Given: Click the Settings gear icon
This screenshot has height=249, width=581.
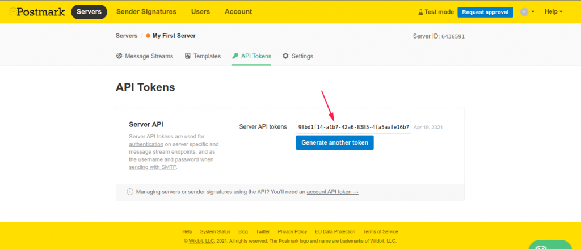Looking at the screenshot, I should pos(285,56).
